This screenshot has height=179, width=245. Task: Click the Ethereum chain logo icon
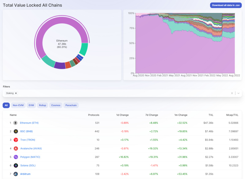click(16, 123)
